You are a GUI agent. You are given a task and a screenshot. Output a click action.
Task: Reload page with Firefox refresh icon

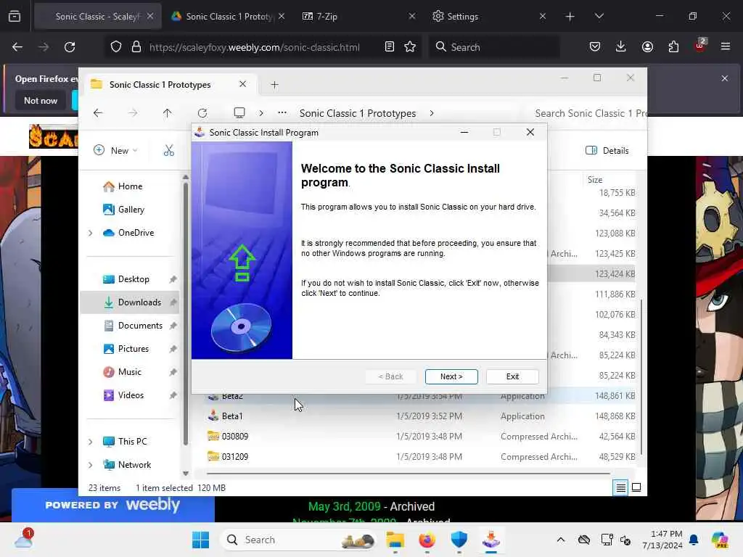70,47
